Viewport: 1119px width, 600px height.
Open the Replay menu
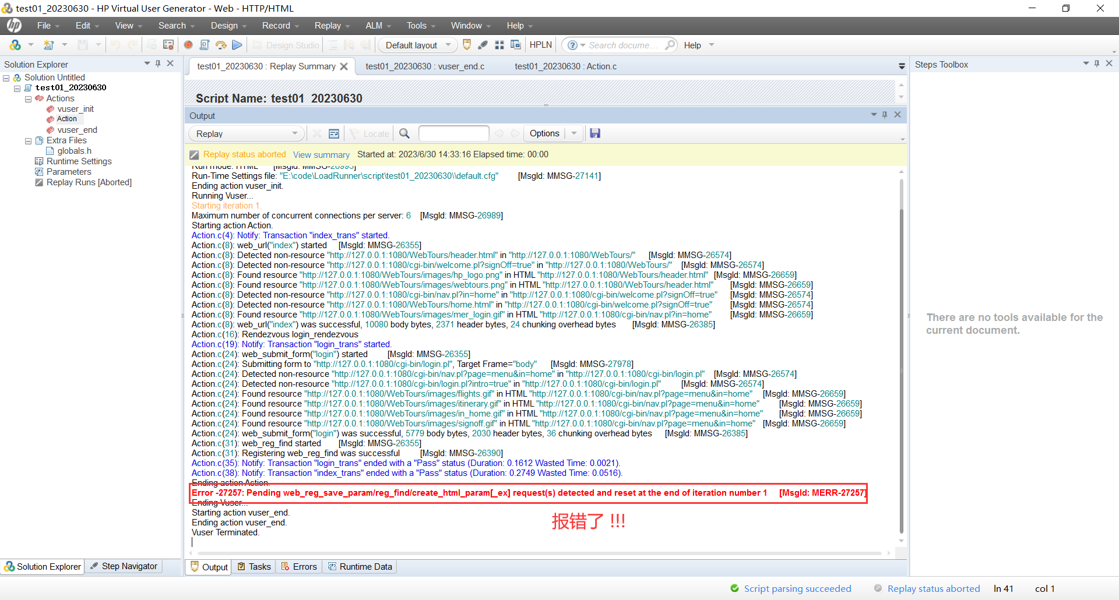(332, 26)
